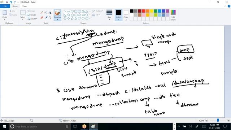Click the Brushes tool icon
This screenshot has width=231, height=130.
pyautogui.click(x=57, y=13)
